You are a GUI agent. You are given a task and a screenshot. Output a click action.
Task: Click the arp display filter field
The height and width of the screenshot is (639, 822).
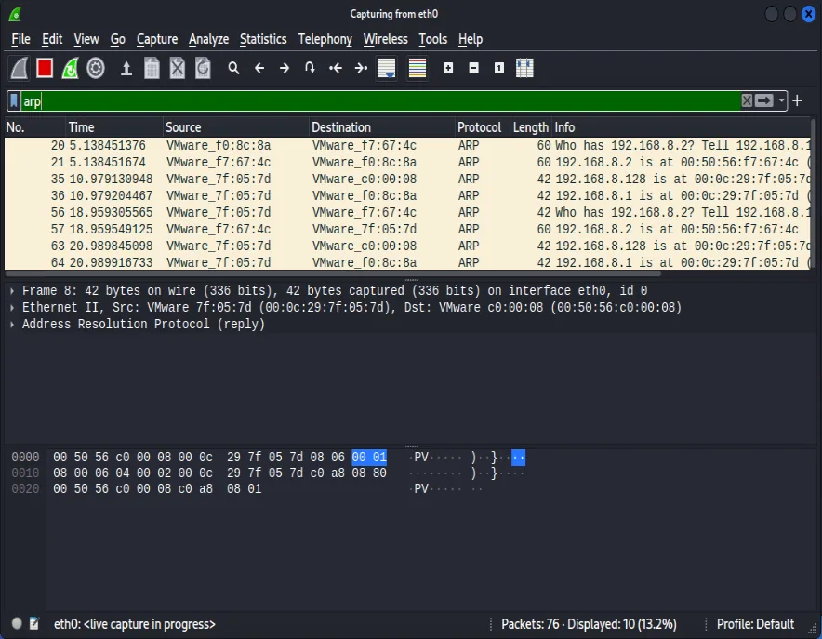380,100
